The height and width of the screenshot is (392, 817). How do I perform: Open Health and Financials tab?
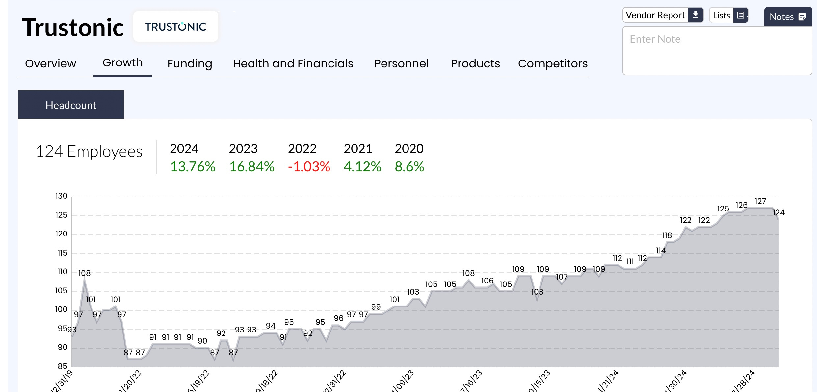[293, 63]
